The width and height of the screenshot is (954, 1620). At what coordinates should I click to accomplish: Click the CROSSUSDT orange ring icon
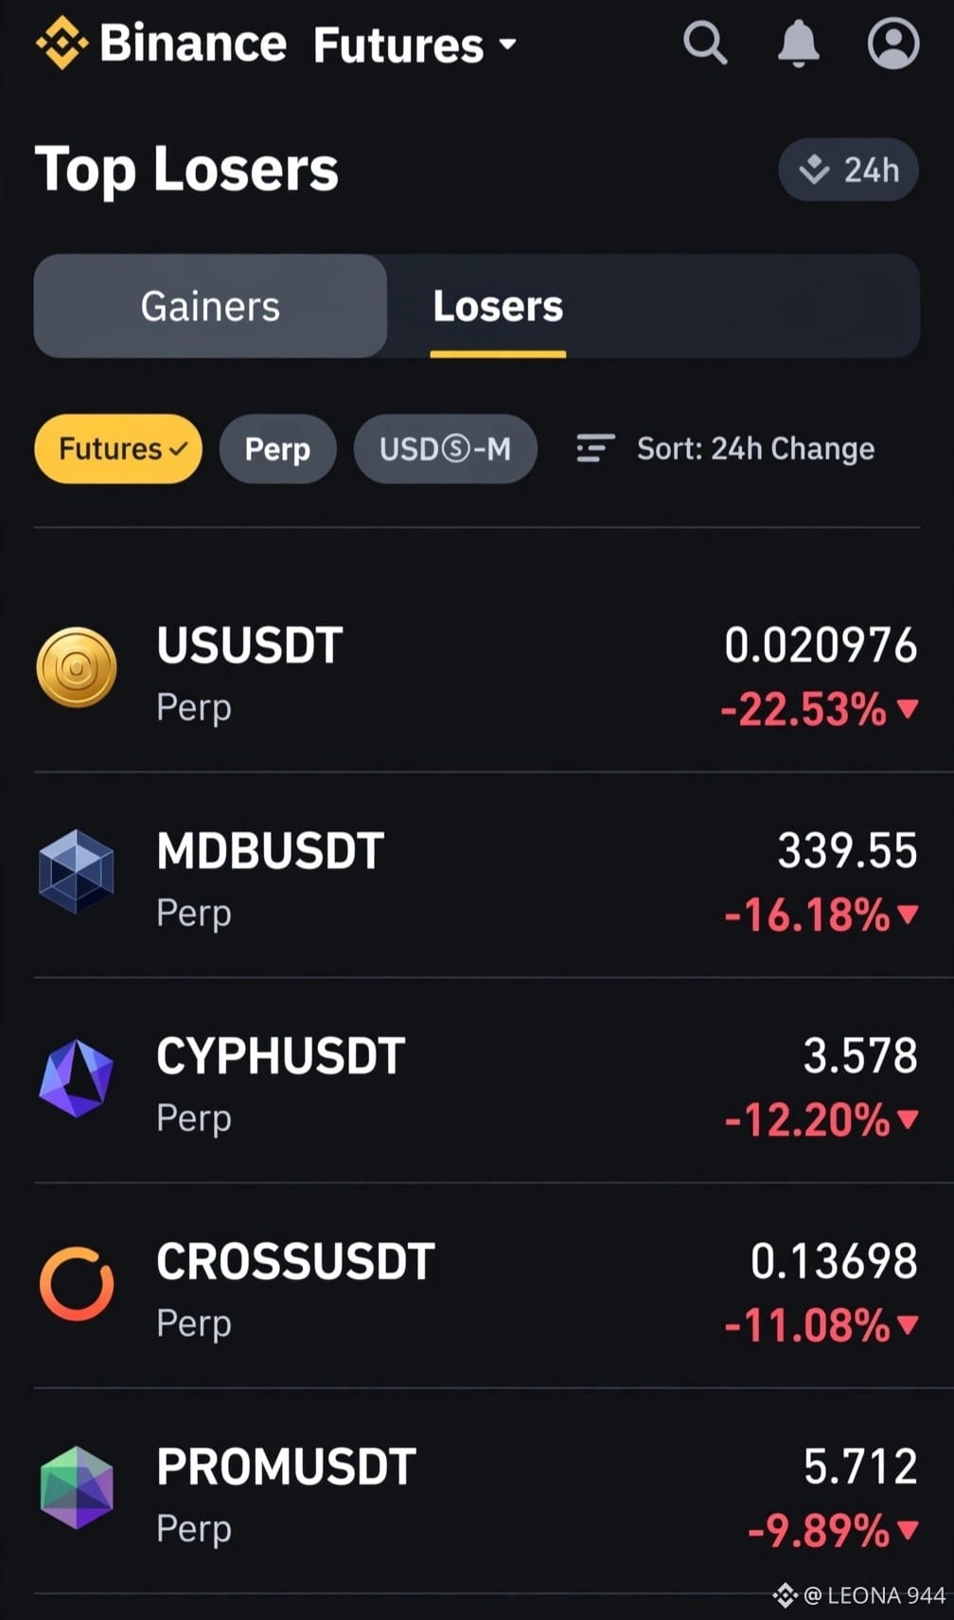[x=77, y=1284]
